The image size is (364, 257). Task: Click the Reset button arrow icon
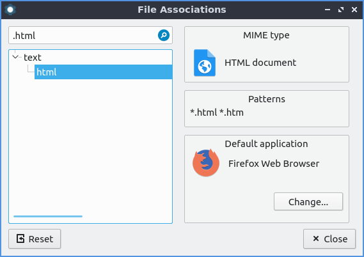tap(20, 238)
